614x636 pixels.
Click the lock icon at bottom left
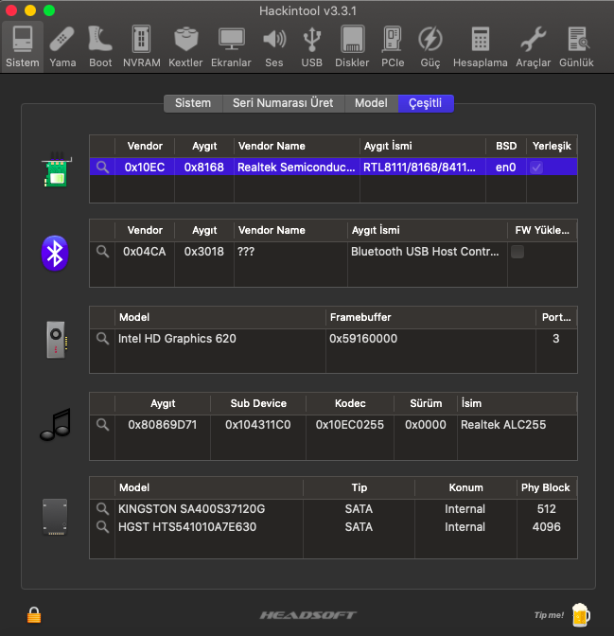point(34,614)
